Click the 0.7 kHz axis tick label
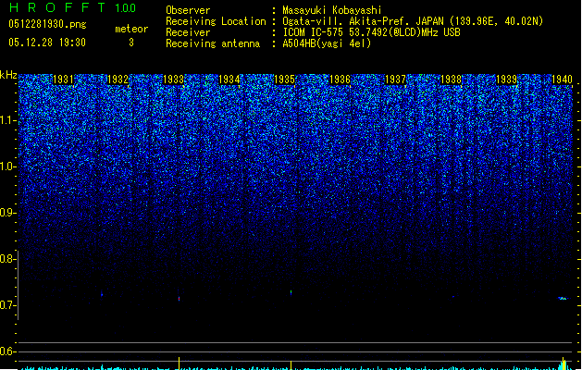The image size is (582, 370). [x=7, y=305]
